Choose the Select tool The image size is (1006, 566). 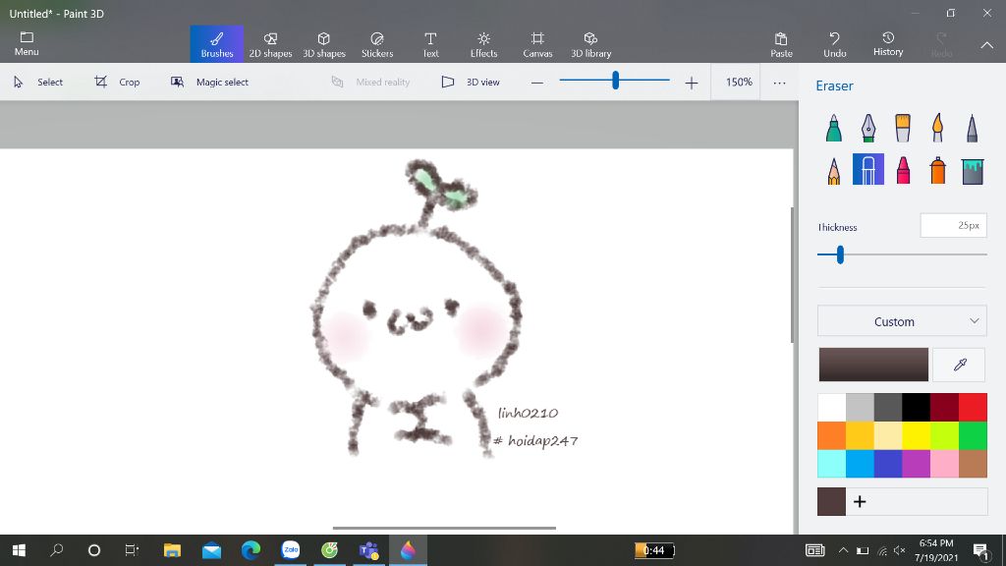[x=38, y=83]
